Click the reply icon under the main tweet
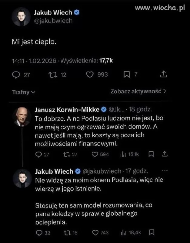Viewport: 190px width, 243px height. pos(16,75)
